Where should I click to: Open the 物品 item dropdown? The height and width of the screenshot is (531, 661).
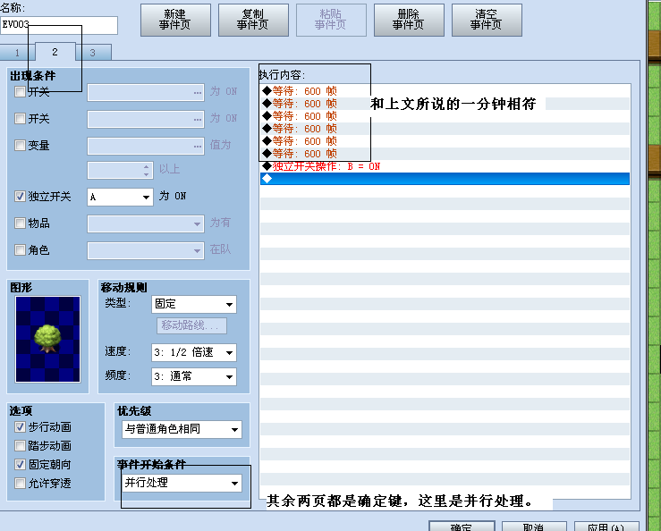point(146,223)
